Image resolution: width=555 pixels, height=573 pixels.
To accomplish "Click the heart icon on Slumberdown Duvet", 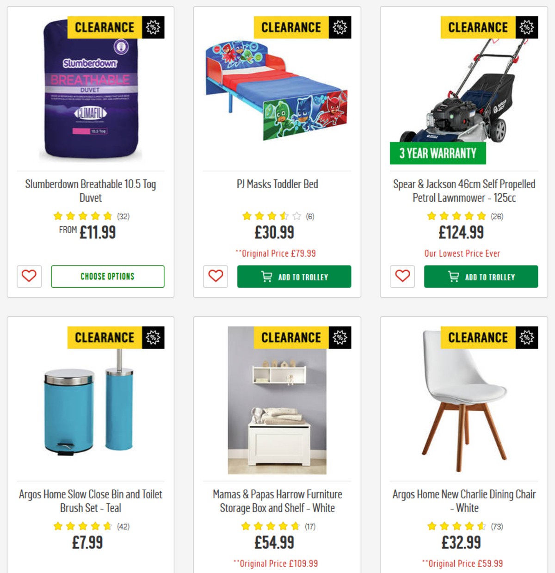I will [x=29, y=277].
